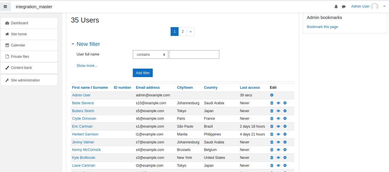
Task: Go to Dashboard in side navigation
Action: click(29, 23)
